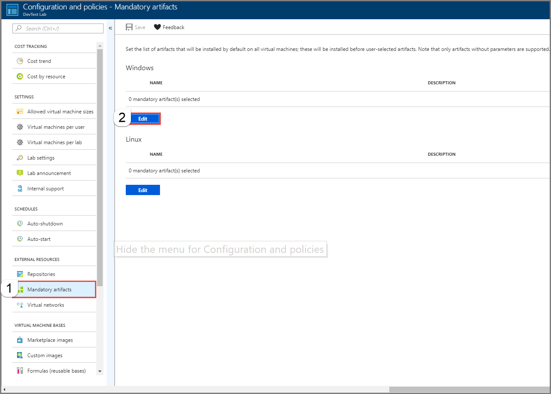
Task: Click NAME column header under Linux
Action: pos(156,154)
